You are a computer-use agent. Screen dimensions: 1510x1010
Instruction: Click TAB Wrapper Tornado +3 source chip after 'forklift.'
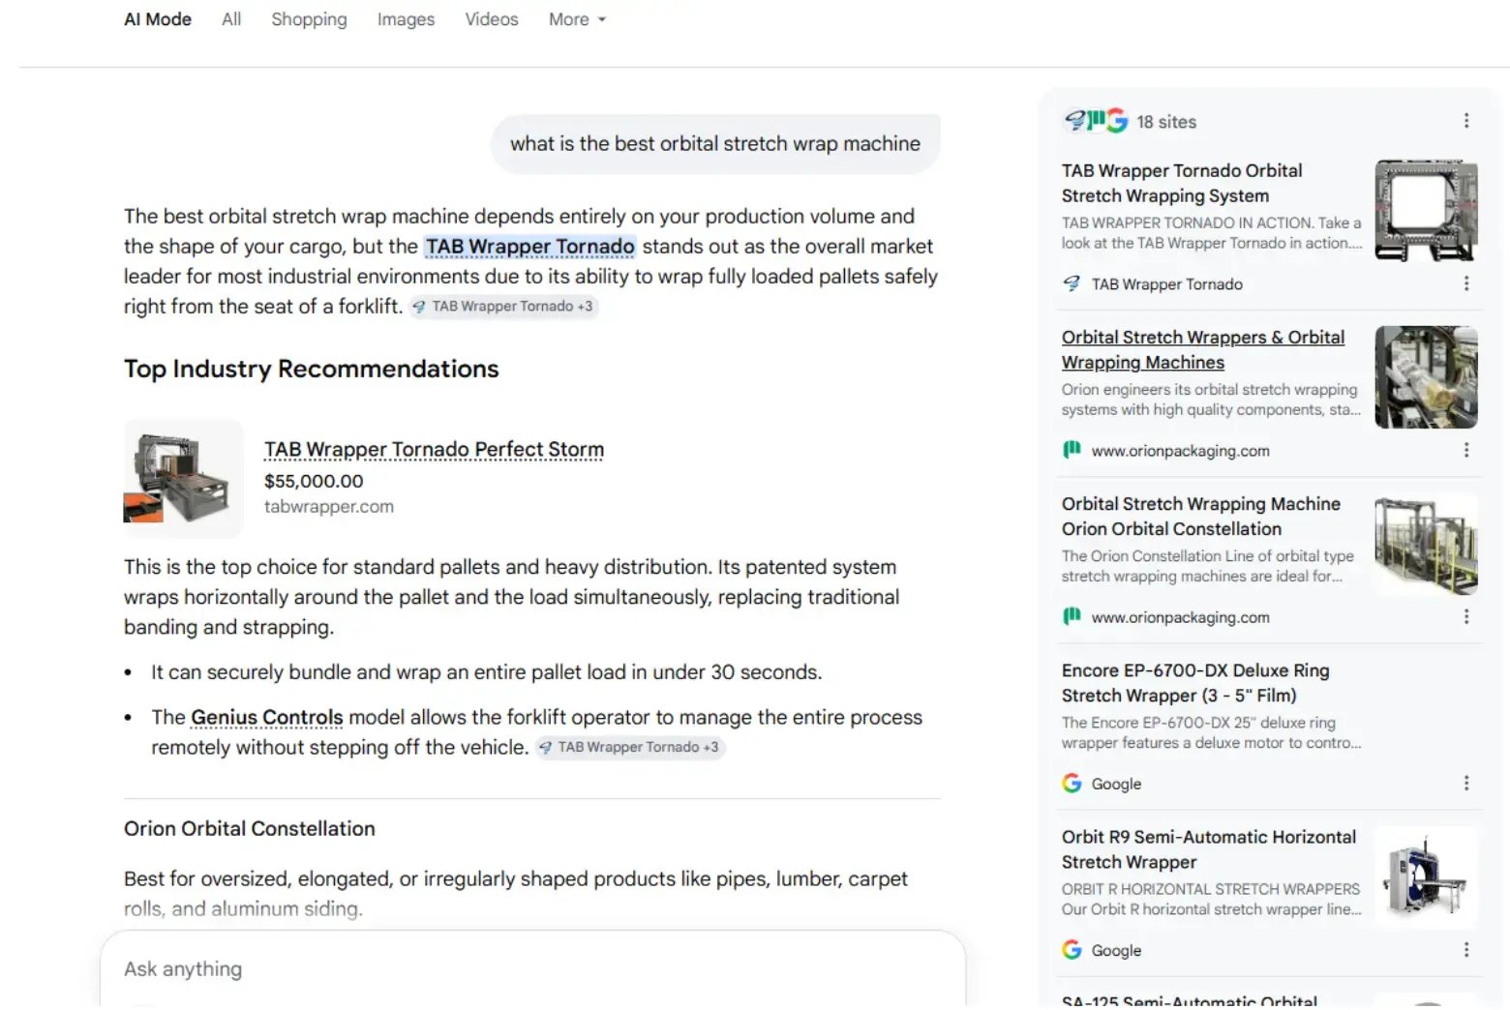tap(503, 307)
